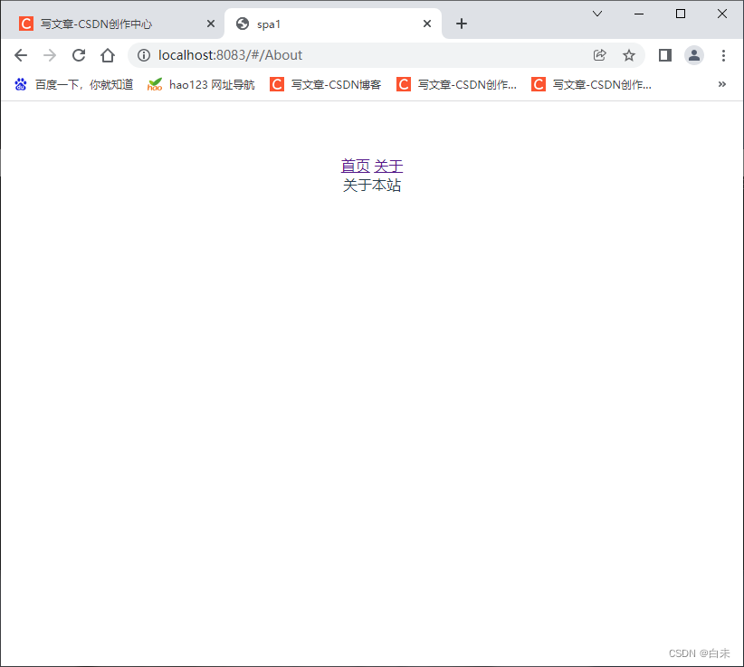Viewport: 744px width, 667px height.
Task: Open the user profile avatar menu
Action: click(x=693, y=55)
